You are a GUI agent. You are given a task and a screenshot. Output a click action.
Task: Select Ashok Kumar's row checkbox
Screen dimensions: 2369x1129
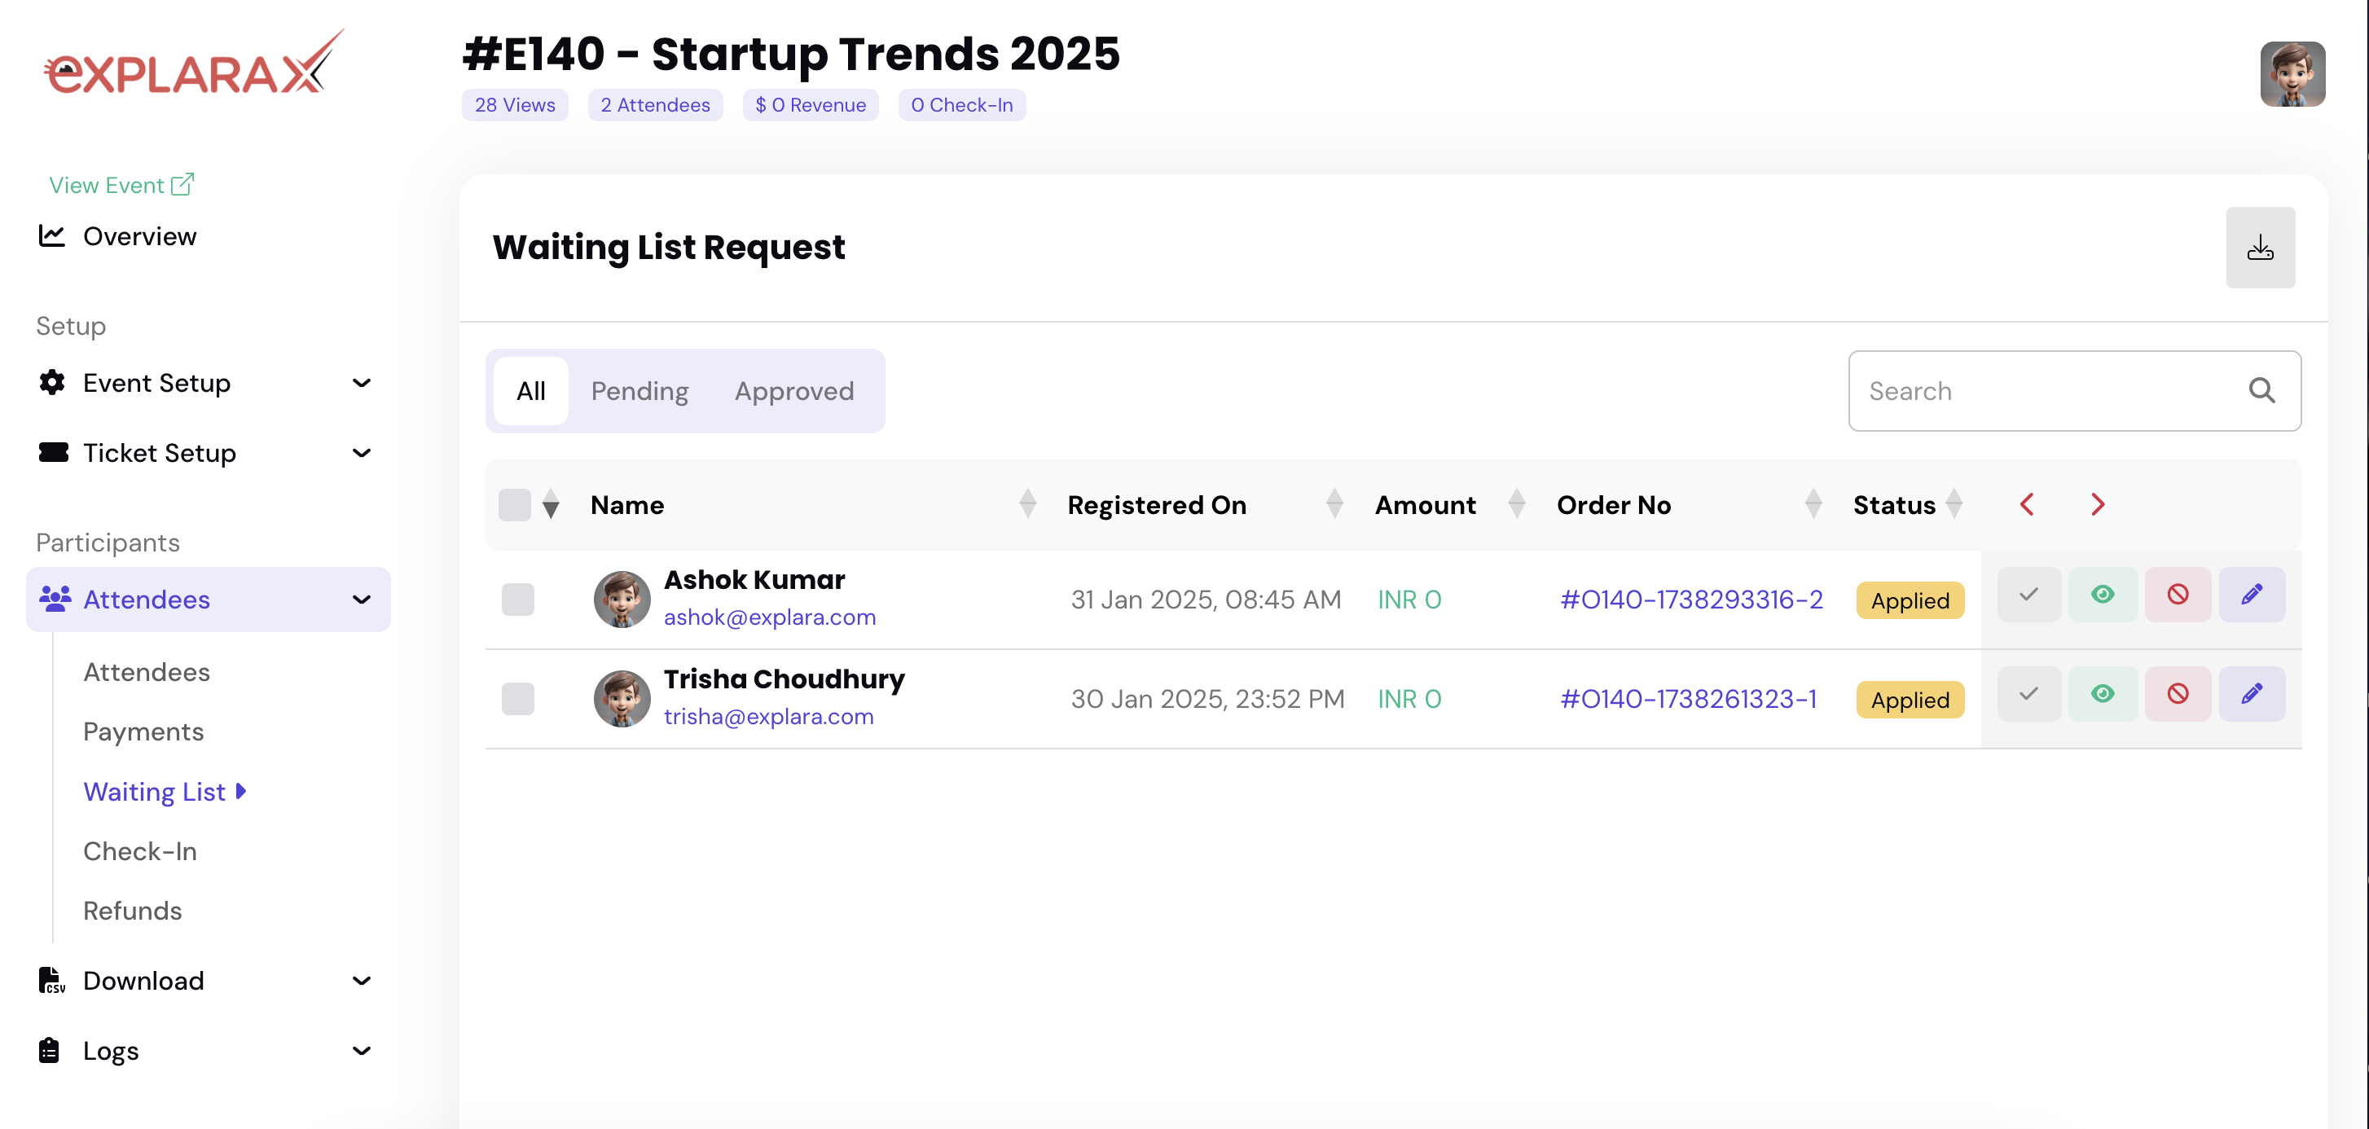(x=518, y=600)
